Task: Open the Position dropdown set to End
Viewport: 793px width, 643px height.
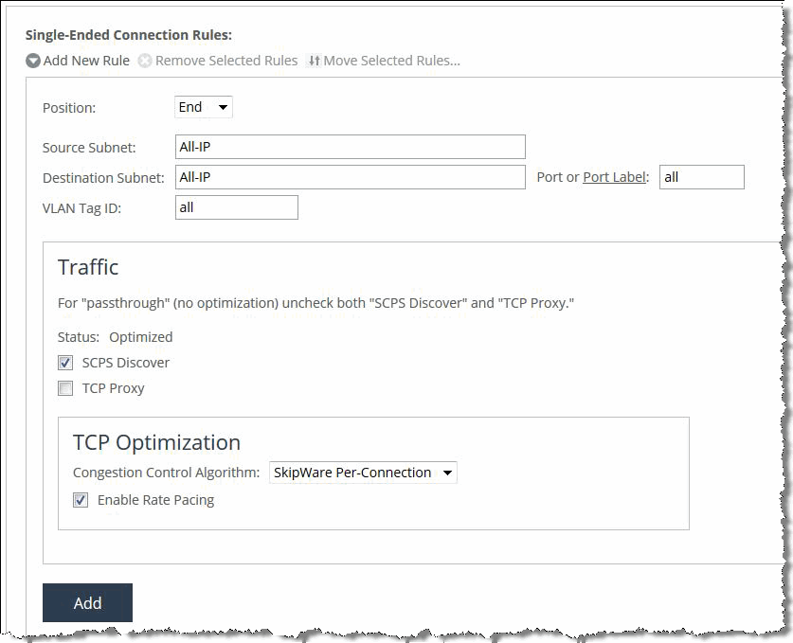Action: point(204,107)
